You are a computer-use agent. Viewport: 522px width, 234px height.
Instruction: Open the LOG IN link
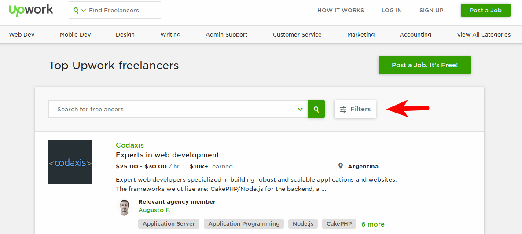(392, 10)
